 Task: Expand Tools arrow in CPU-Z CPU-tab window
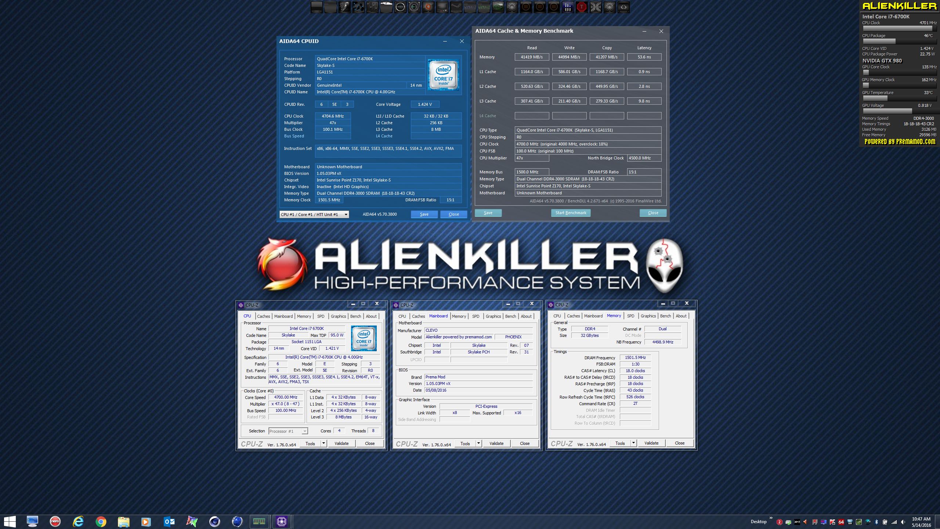click(x=323, y=443)
